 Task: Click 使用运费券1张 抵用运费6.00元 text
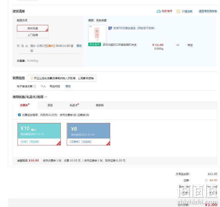click(105, 161)
